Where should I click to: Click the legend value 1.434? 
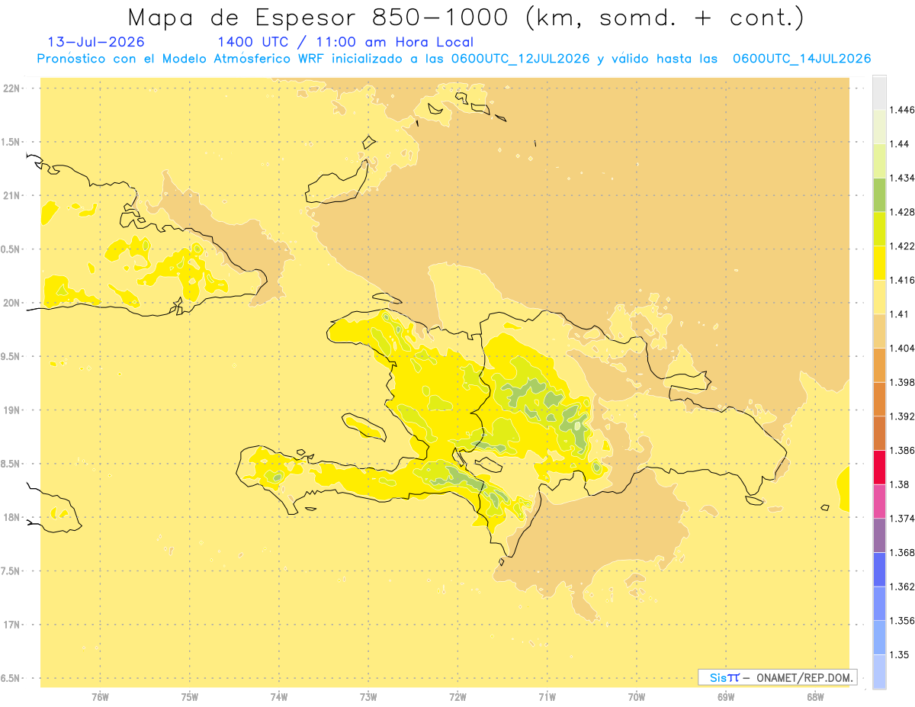902,178
